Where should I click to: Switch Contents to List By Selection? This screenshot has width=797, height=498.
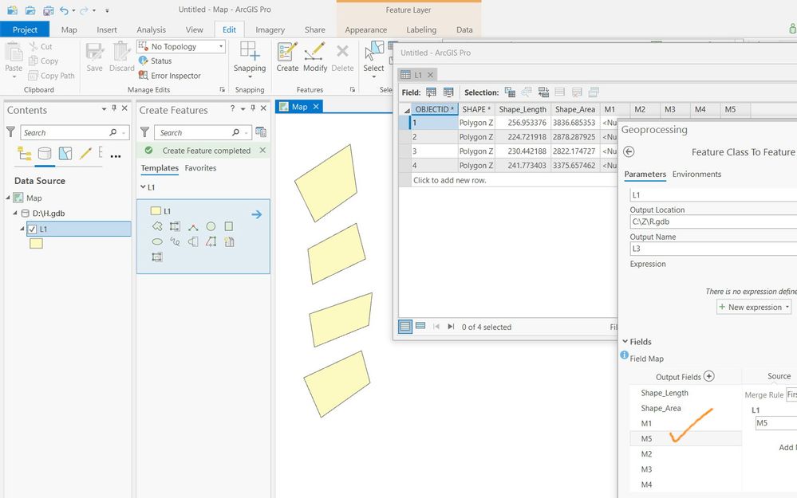(x=65, y=153)
